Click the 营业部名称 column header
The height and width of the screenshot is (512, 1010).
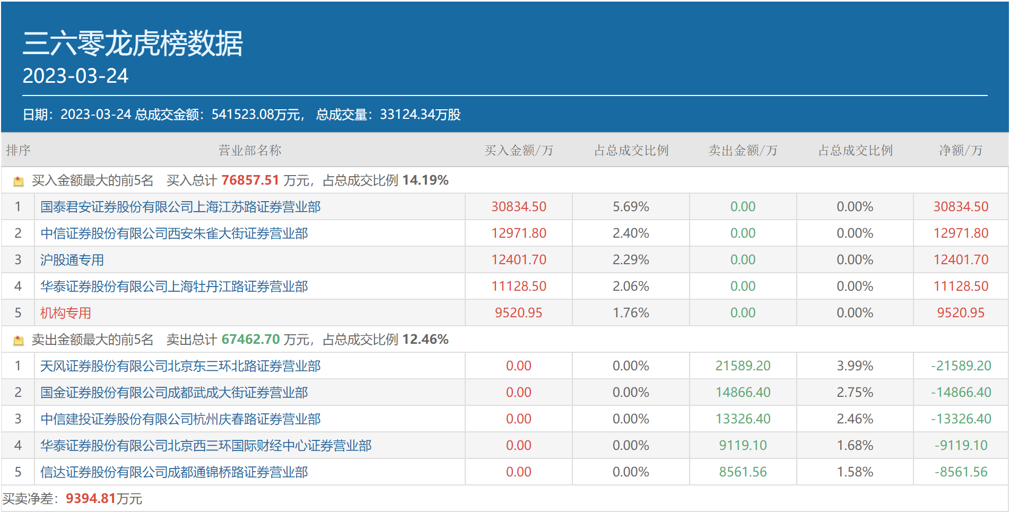pyautogui.click(x=249, y=150)
